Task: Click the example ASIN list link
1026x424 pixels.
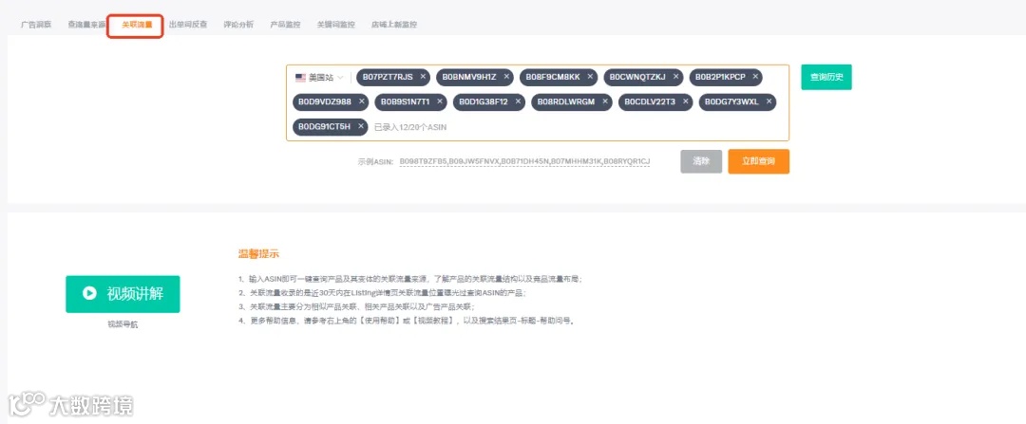Action: point(524,160)
